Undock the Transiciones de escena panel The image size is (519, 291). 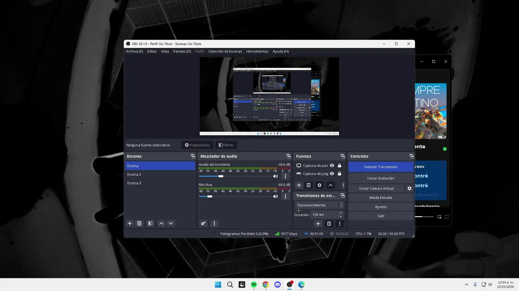[343, 196]
